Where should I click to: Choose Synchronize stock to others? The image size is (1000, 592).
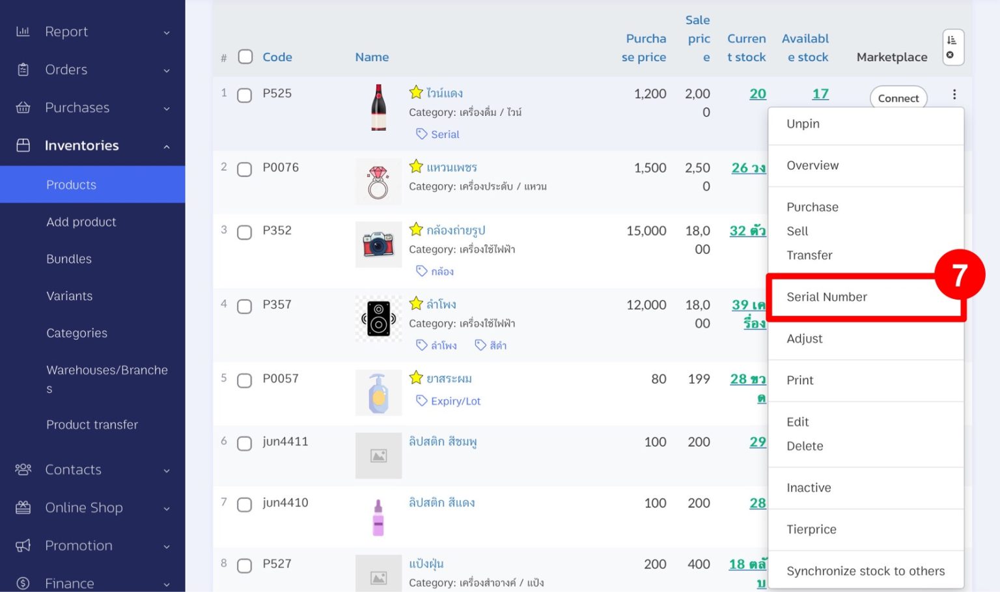[x=866, y=571]
